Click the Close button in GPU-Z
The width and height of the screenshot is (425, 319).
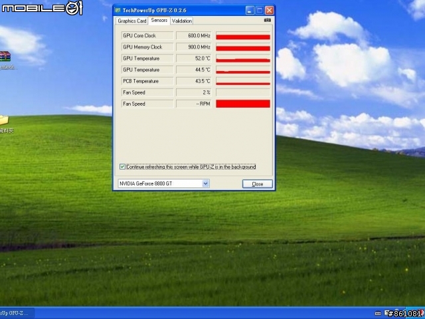257,184
